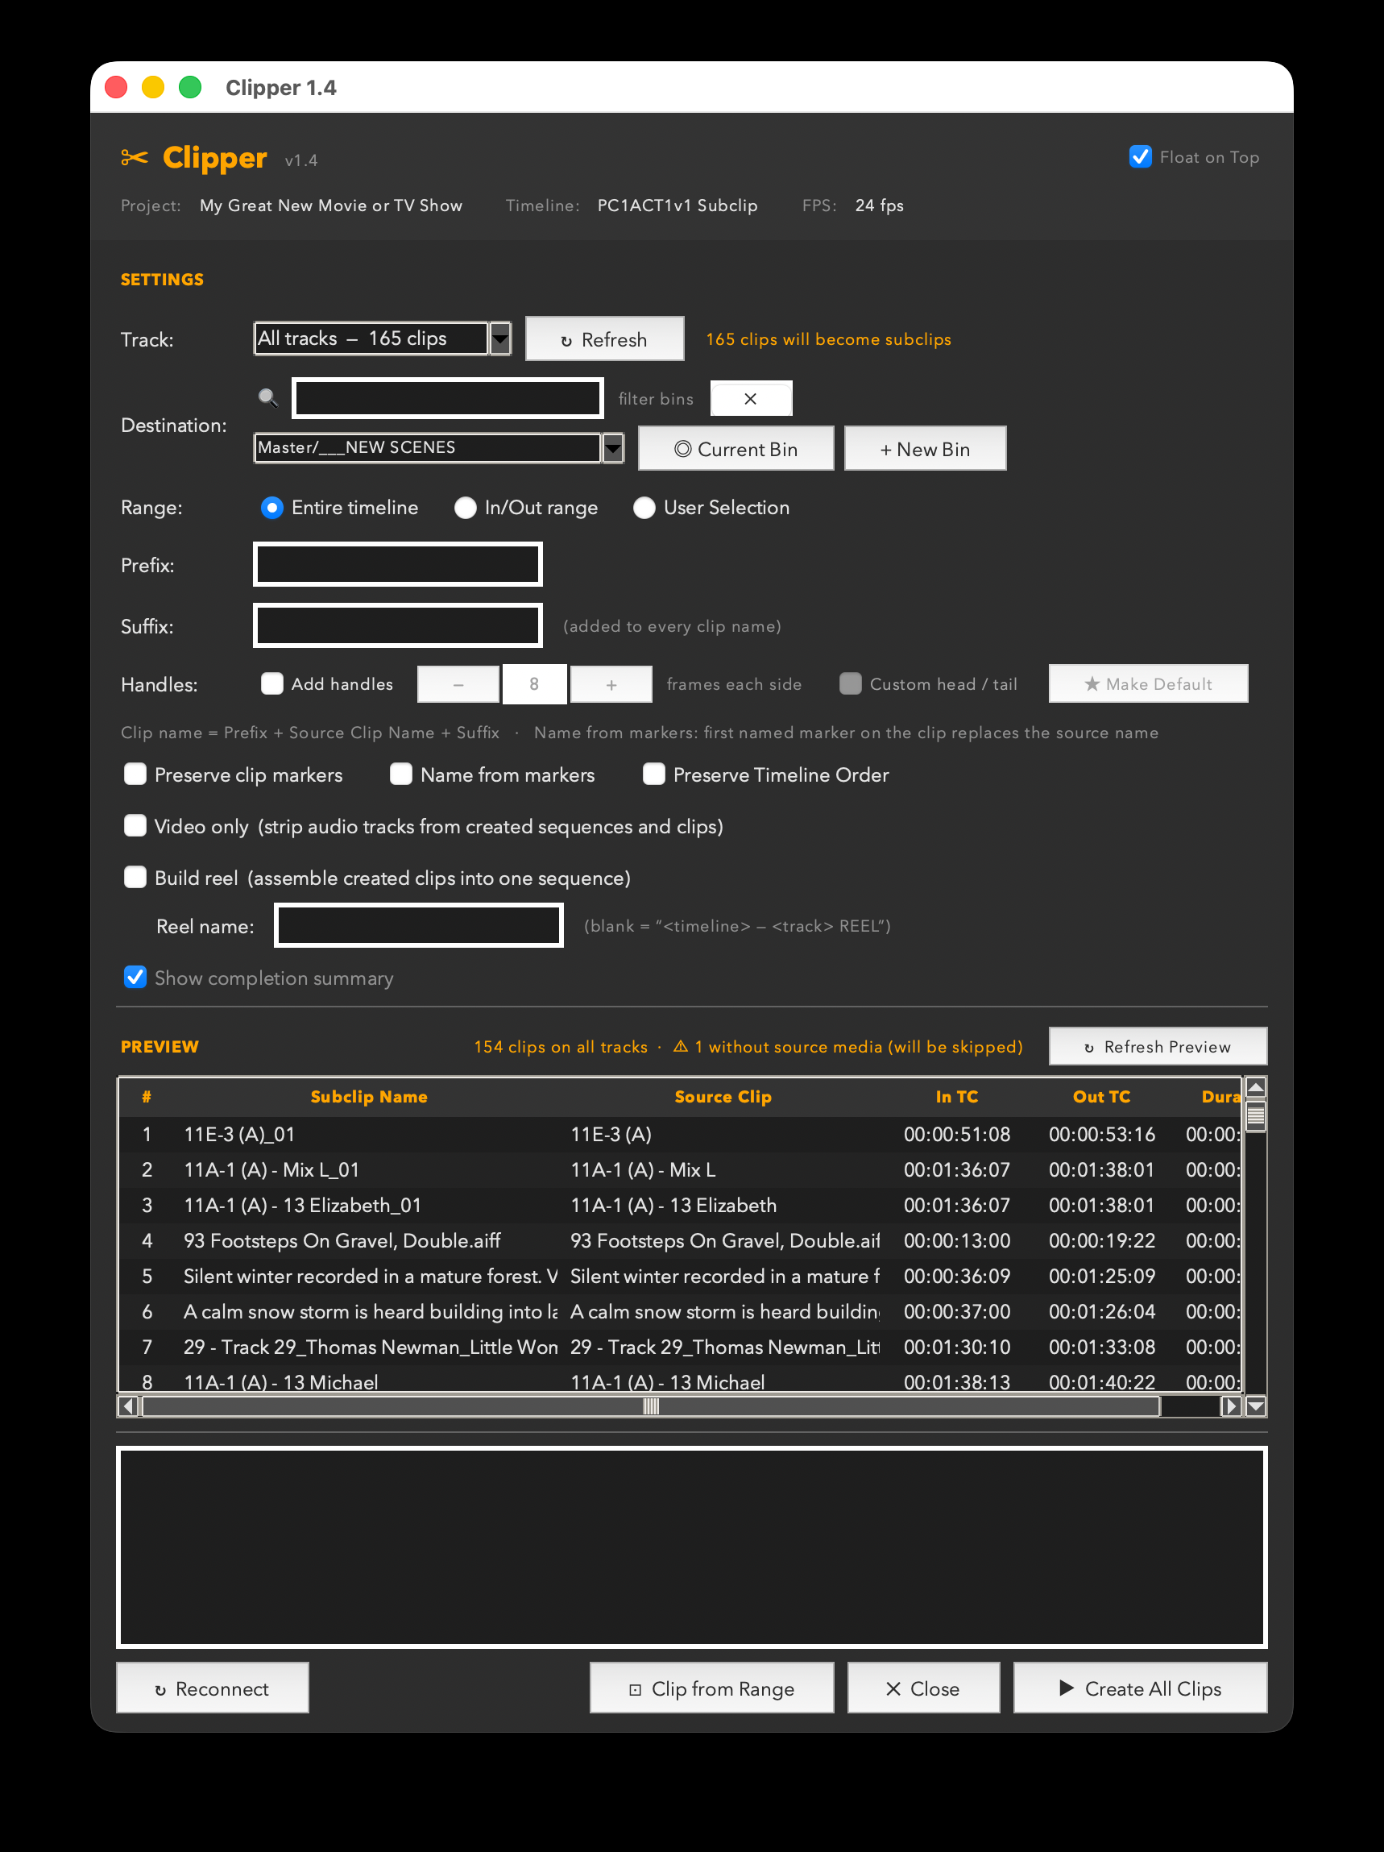Click into the Prefix text field
Screen dimensions: 1384x1852
tap(397, 564)
